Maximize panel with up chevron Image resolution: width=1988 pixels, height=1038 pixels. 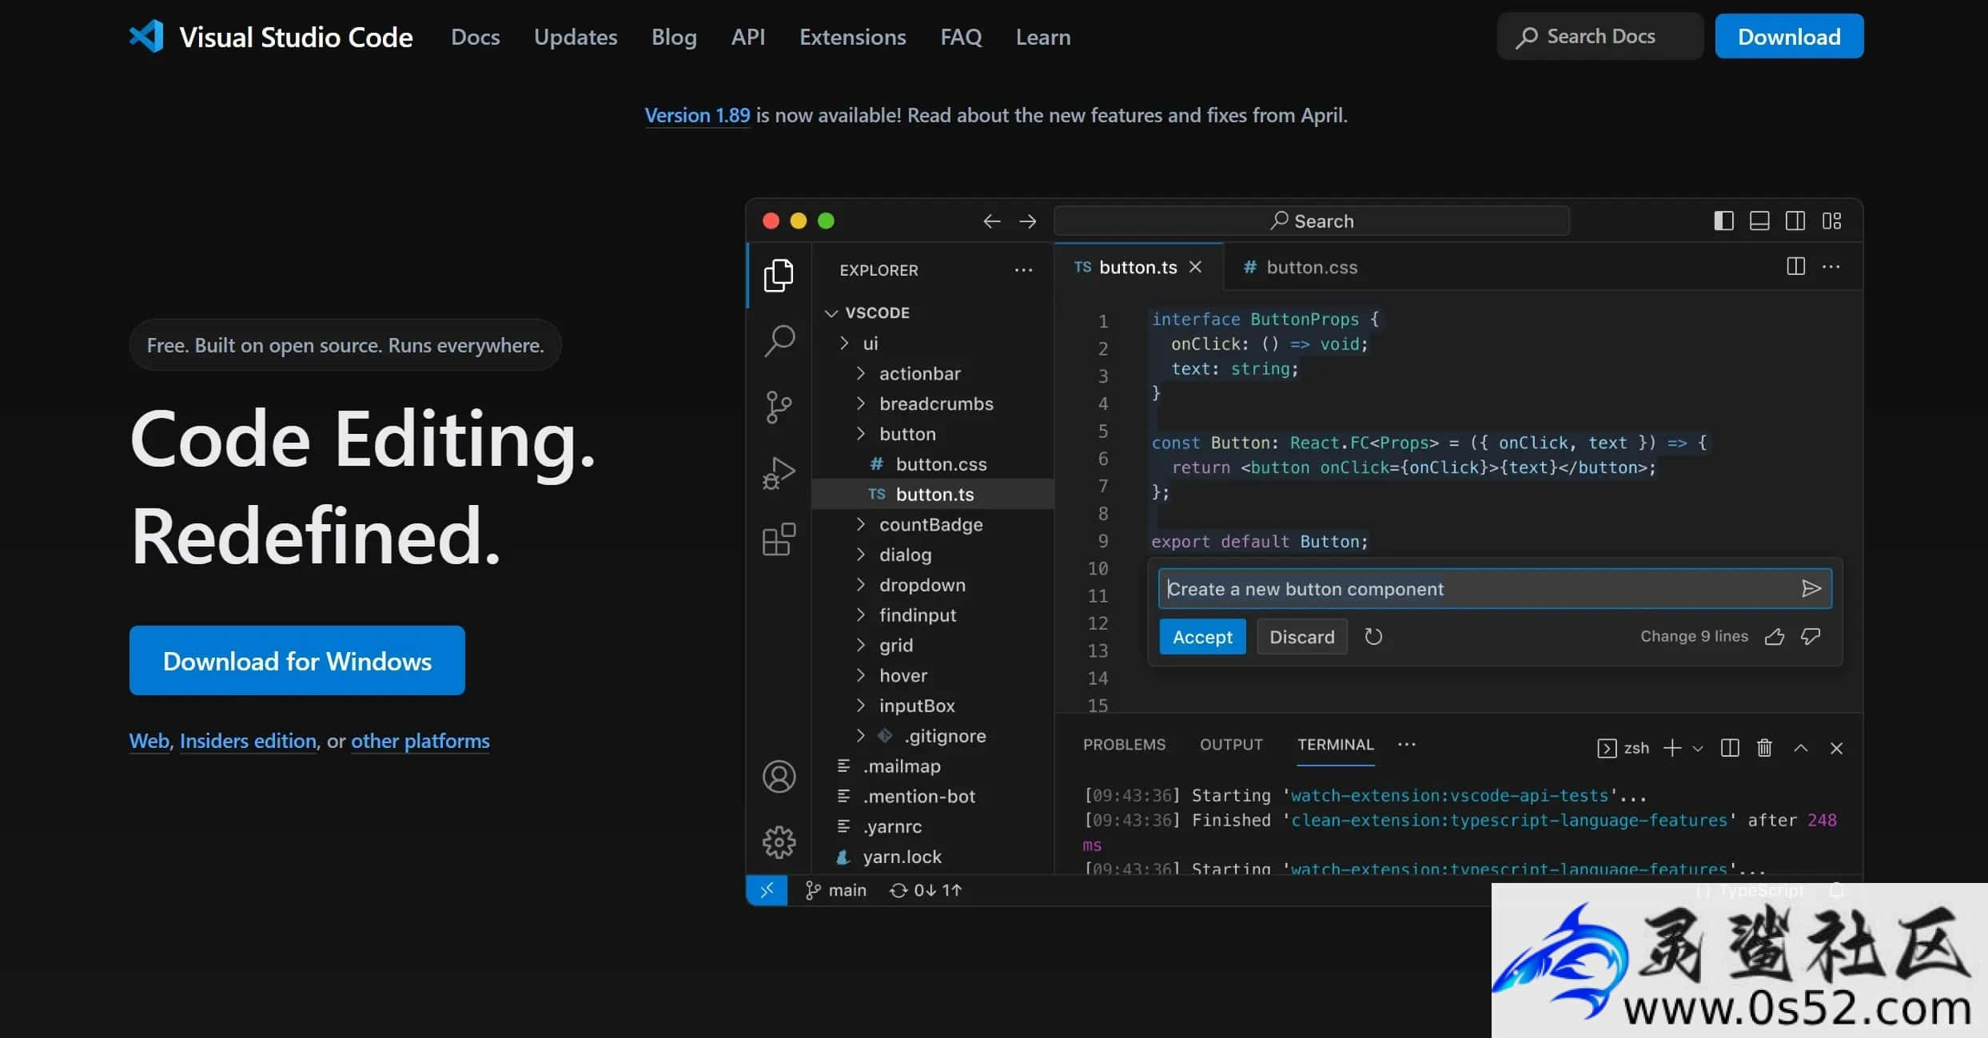pyautogui.click(x=1801, y=748)
